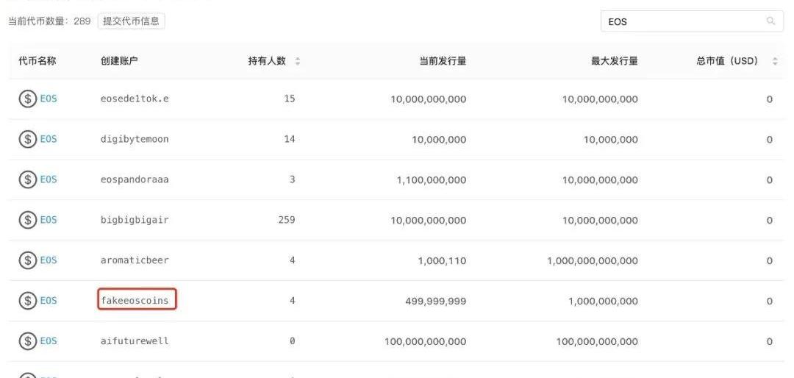Click the 创建账户 column header
794x378 pixels.
coord(119,61)
